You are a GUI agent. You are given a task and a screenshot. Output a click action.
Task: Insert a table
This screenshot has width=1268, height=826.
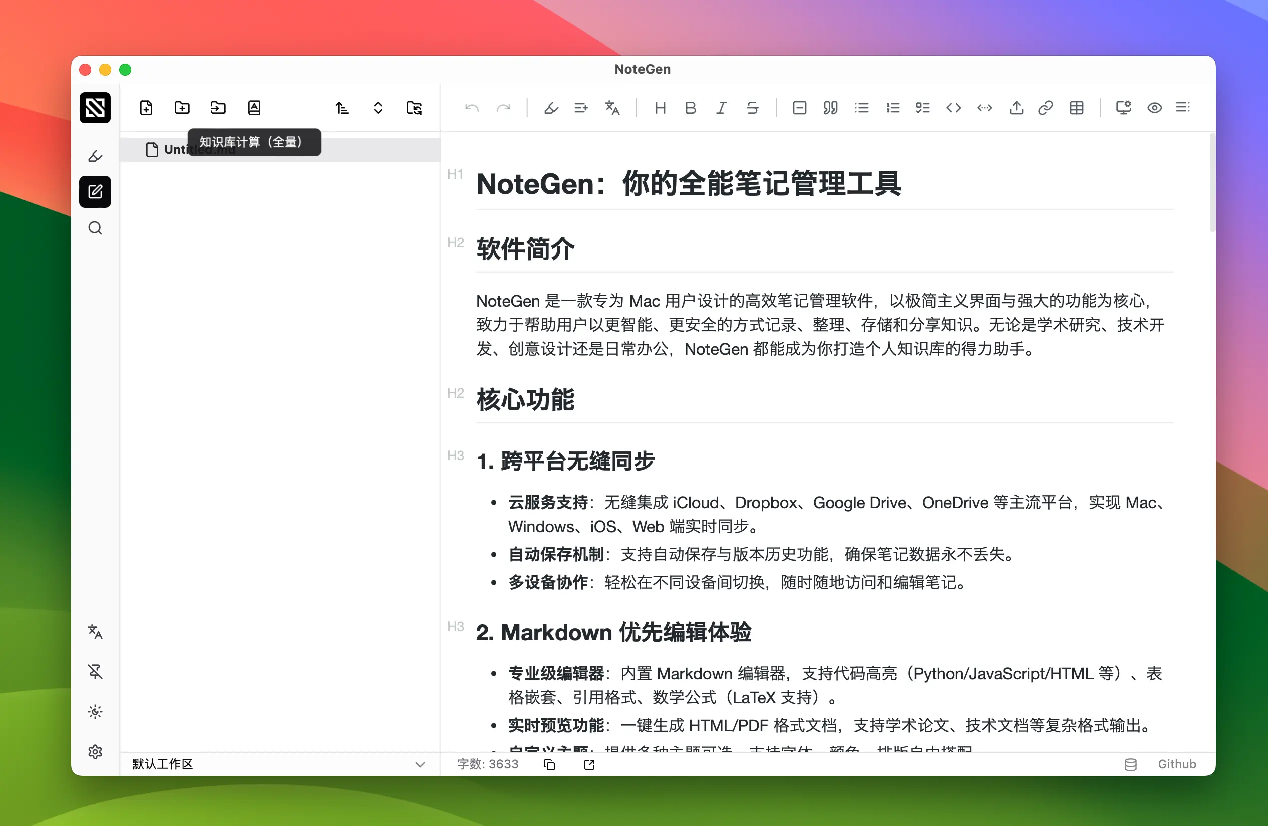(x=1077, y=108)
